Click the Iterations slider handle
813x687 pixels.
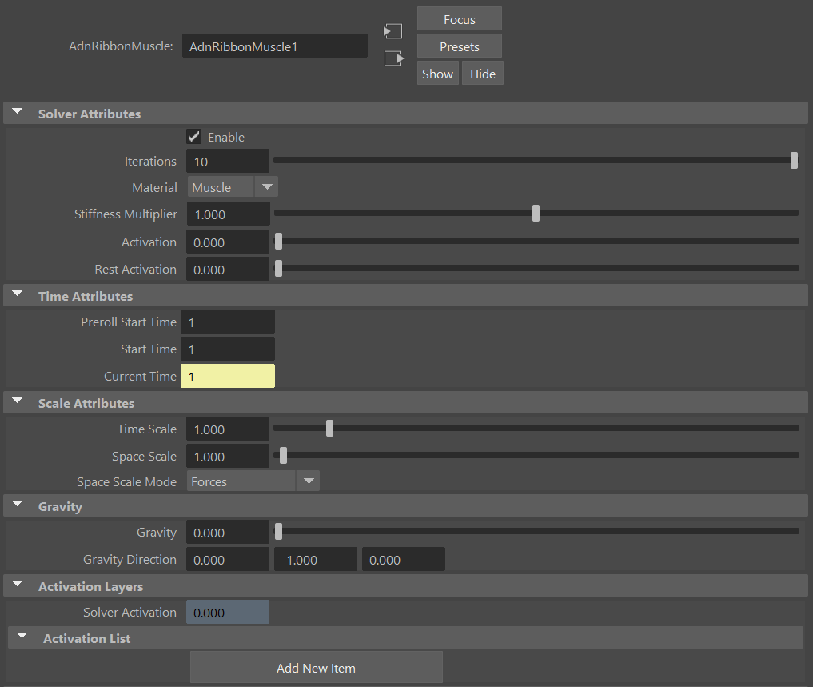793,160
